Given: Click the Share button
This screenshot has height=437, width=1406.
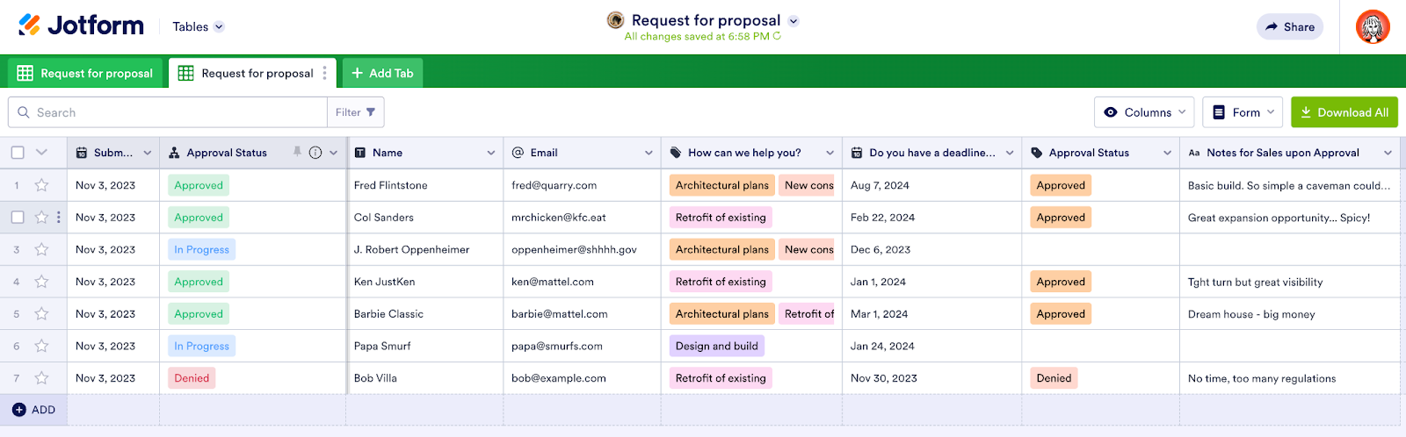Looking at the screenshot, I should pos(1289,26).
